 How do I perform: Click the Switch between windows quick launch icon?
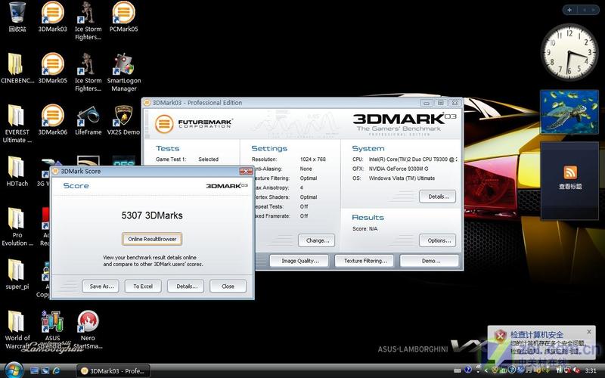click(x=45, y=370)
